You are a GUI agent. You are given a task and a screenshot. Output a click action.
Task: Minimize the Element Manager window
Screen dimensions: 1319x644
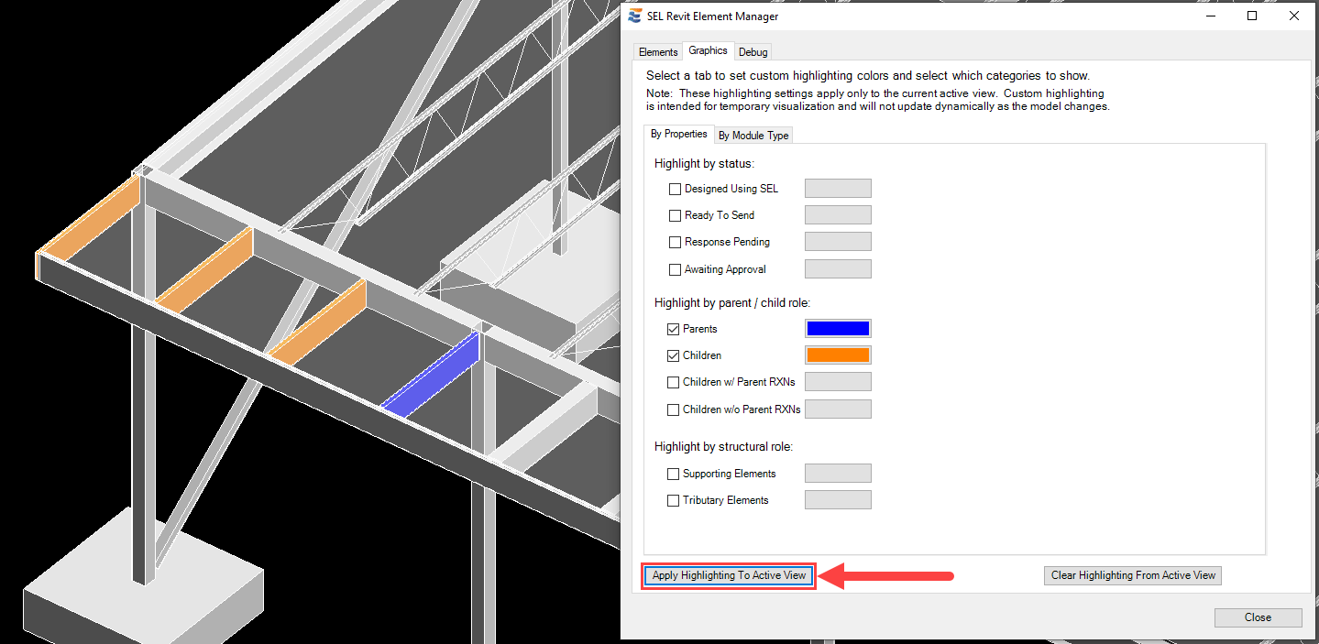point(1210,16)
